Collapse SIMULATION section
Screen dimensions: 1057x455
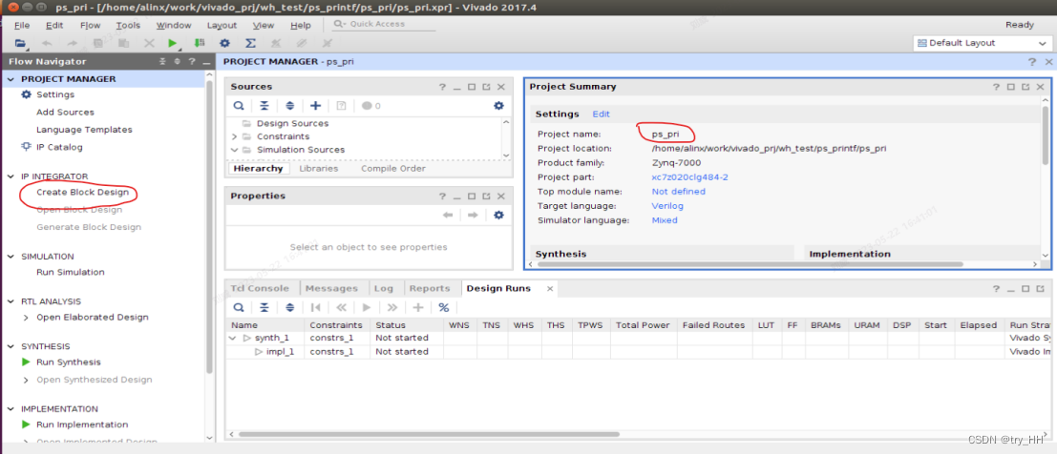(11, 257)
